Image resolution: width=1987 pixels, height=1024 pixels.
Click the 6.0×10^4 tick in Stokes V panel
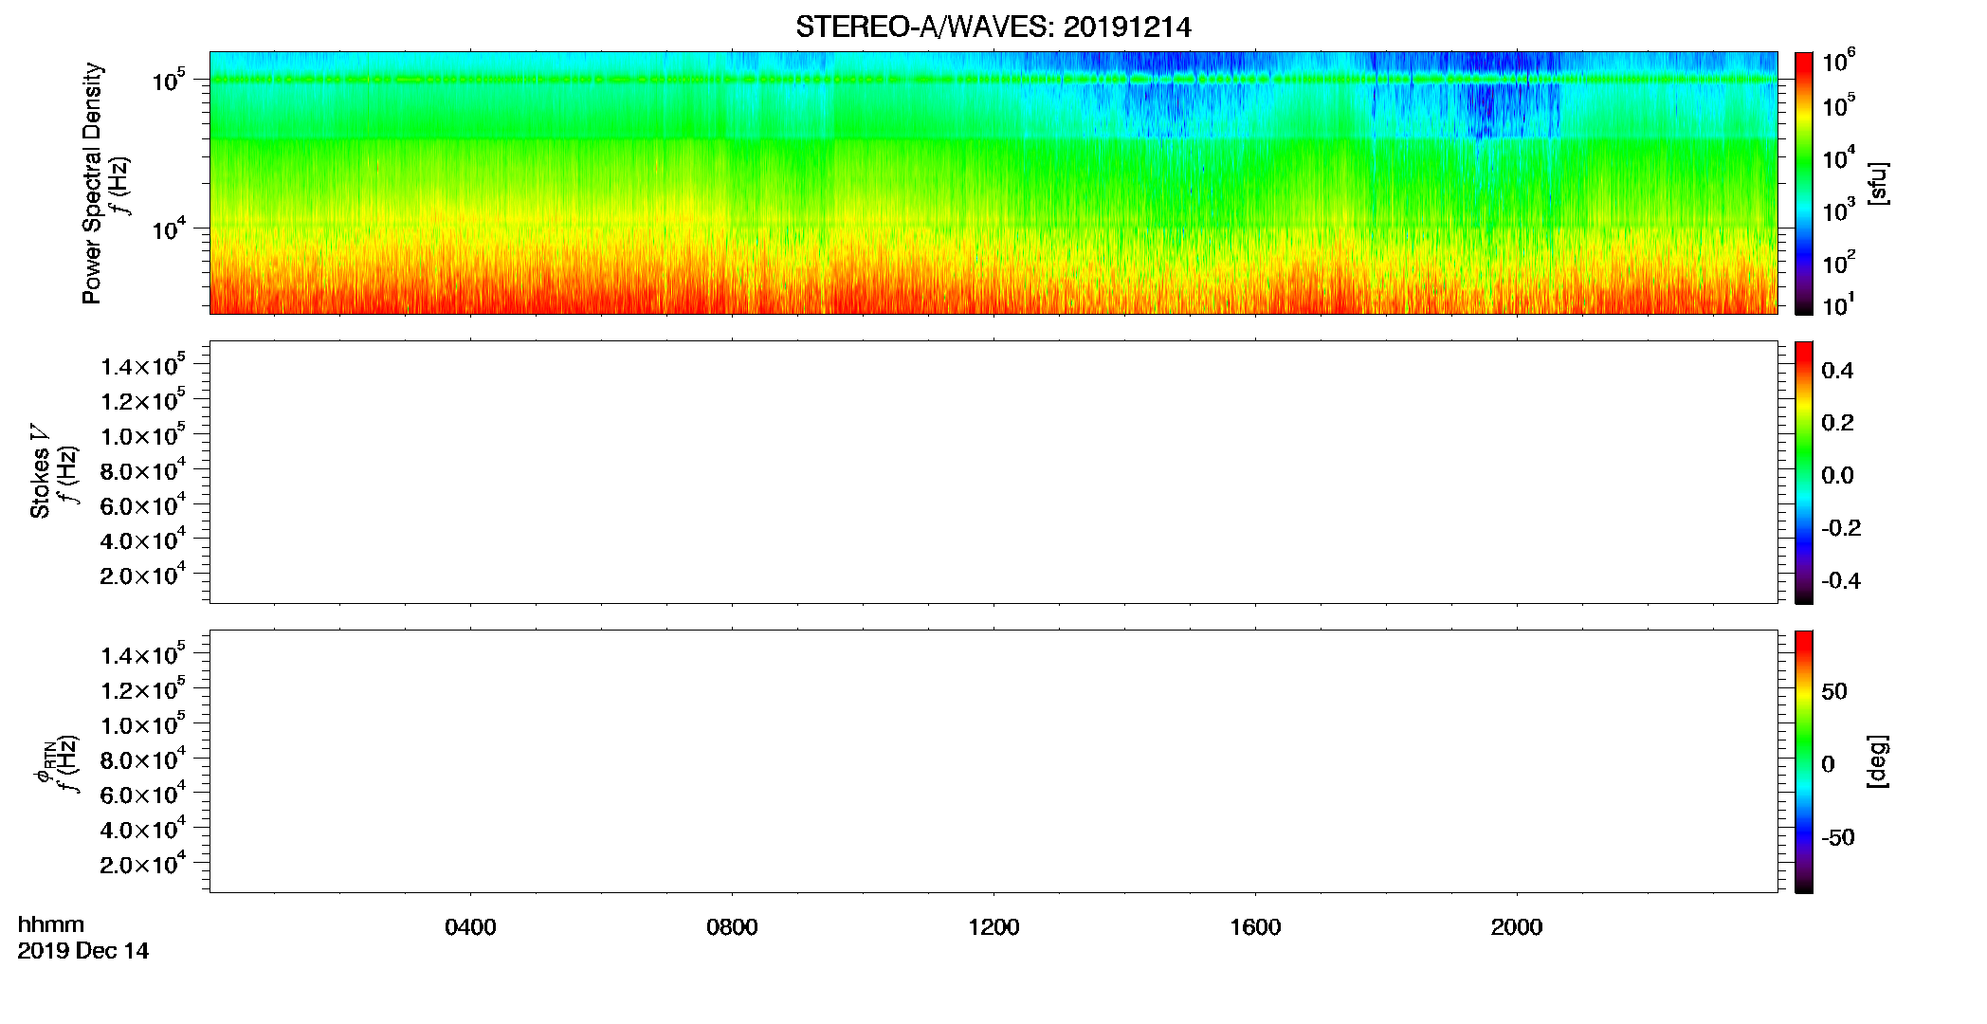[x=143, y=504]
